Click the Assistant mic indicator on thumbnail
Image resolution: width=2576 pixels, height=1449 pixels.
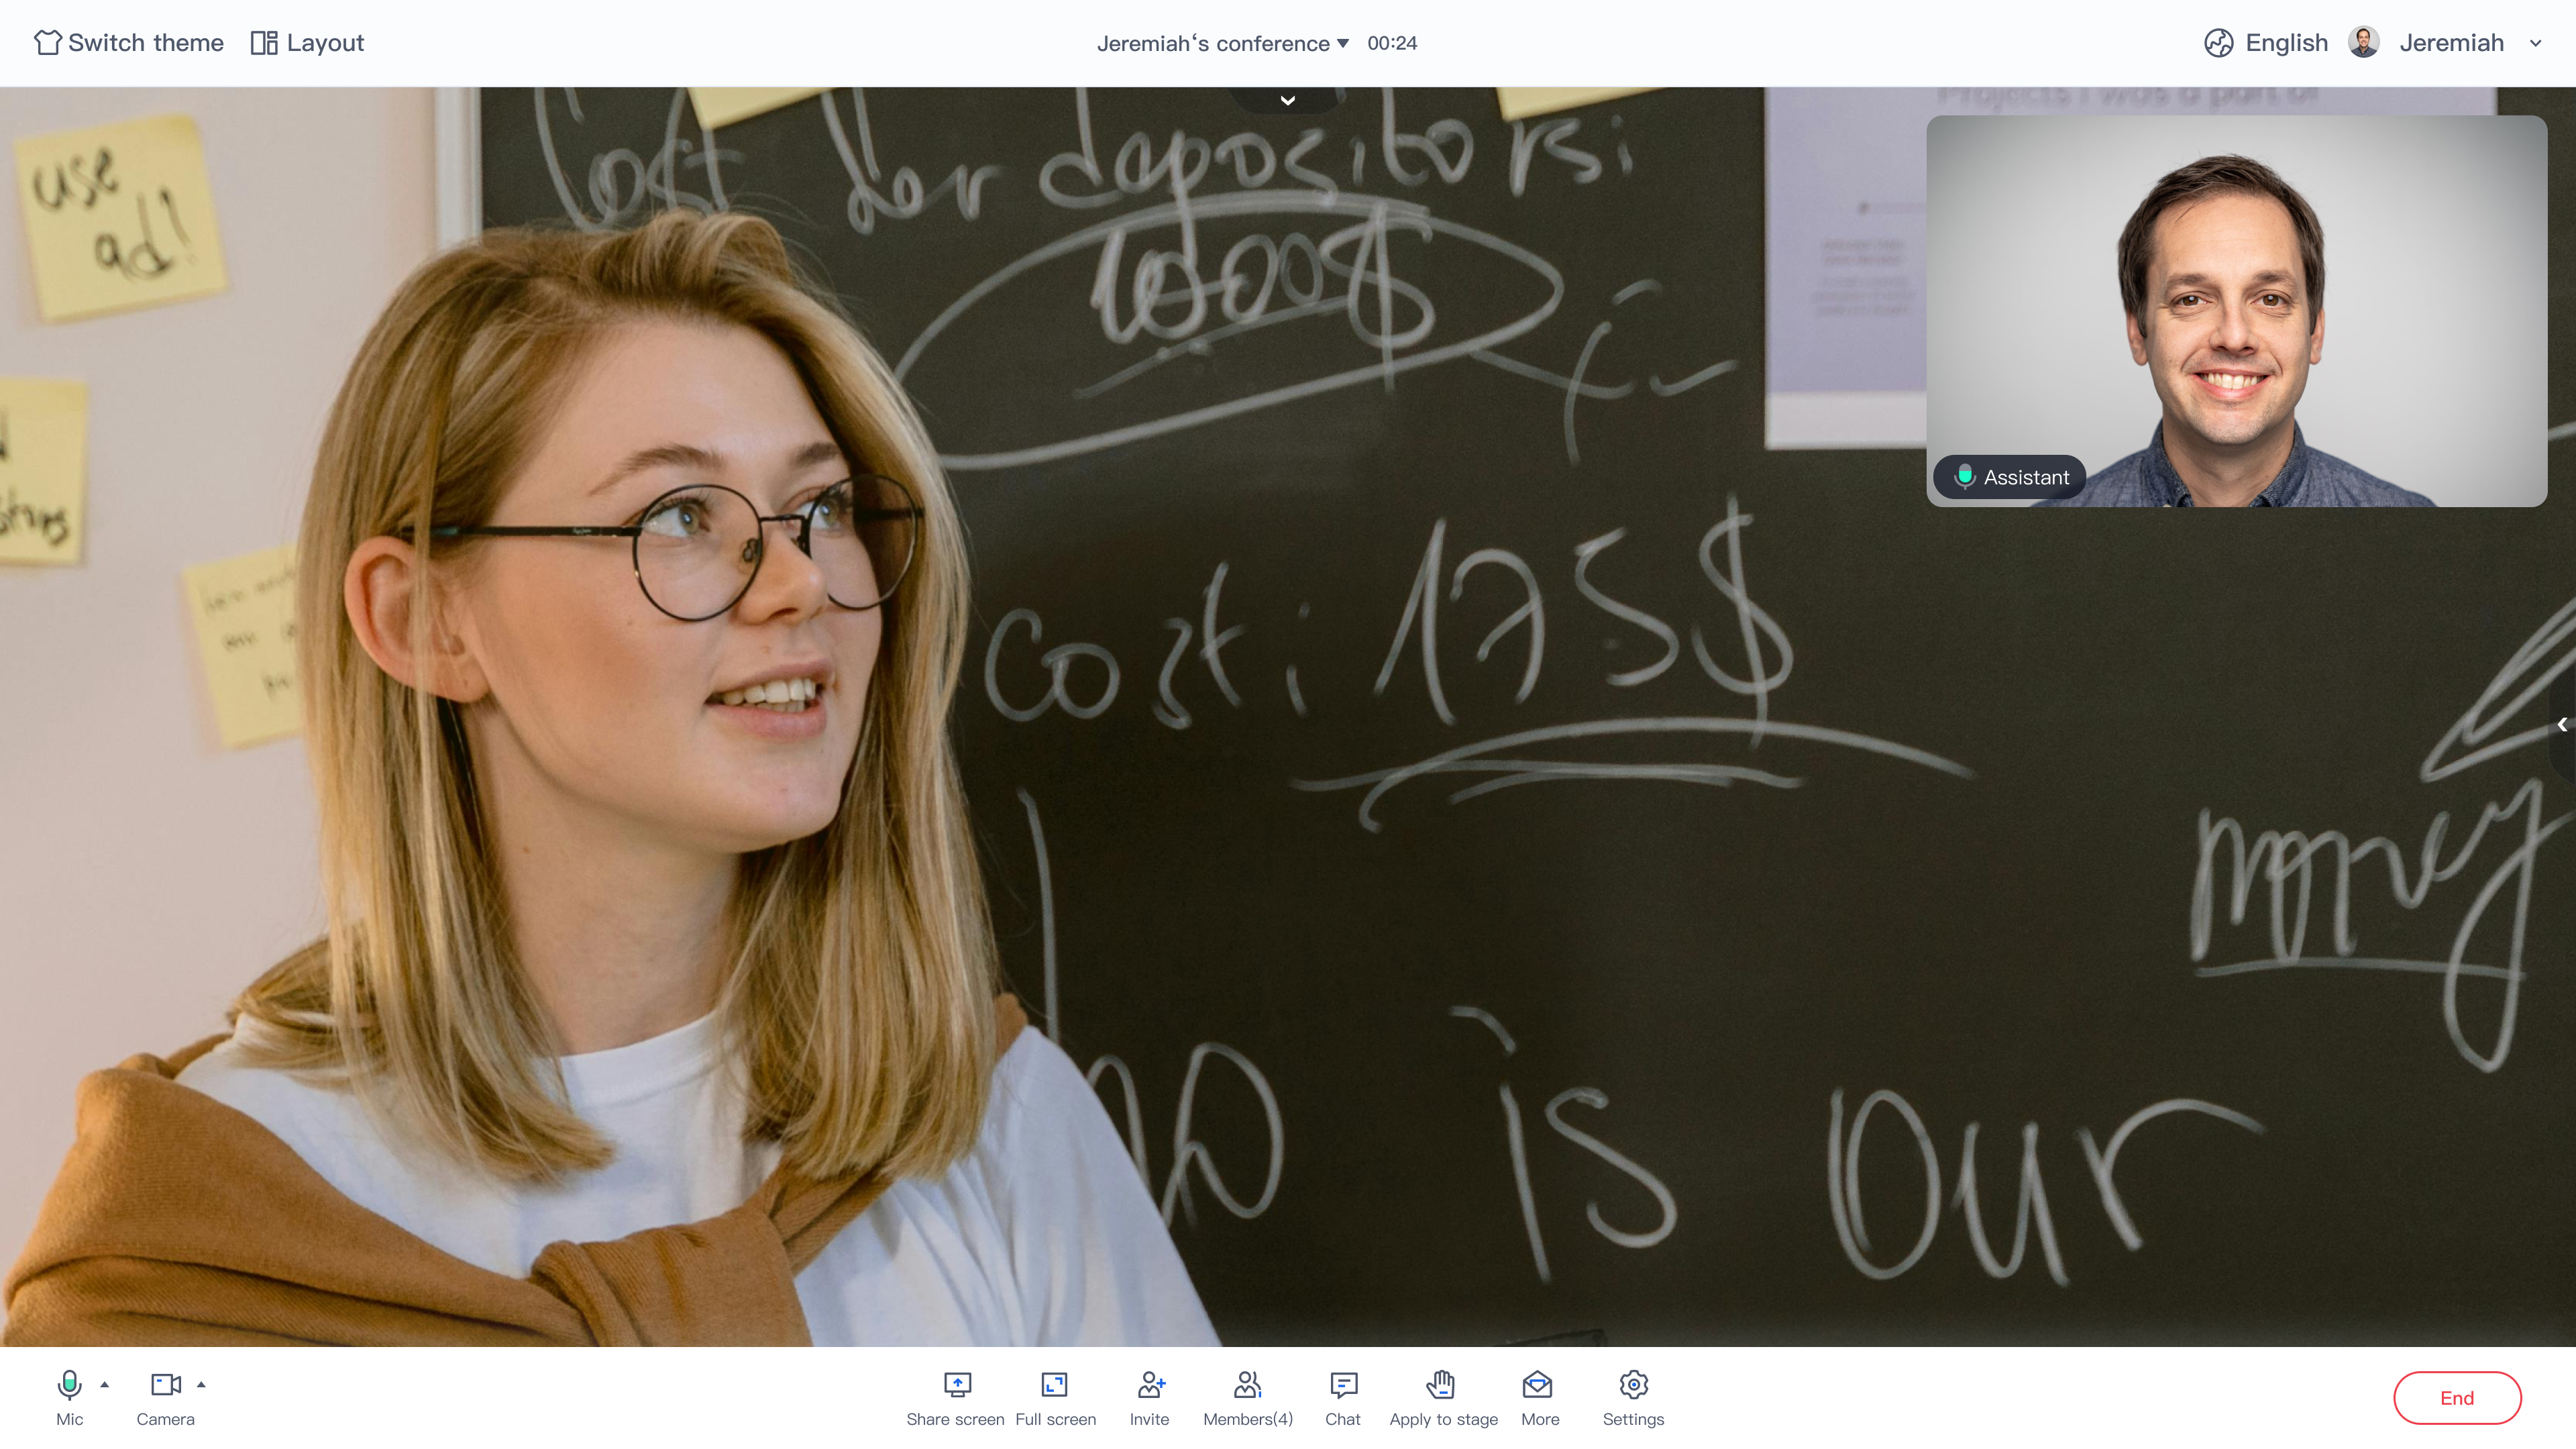click(x=1965, y=477)
